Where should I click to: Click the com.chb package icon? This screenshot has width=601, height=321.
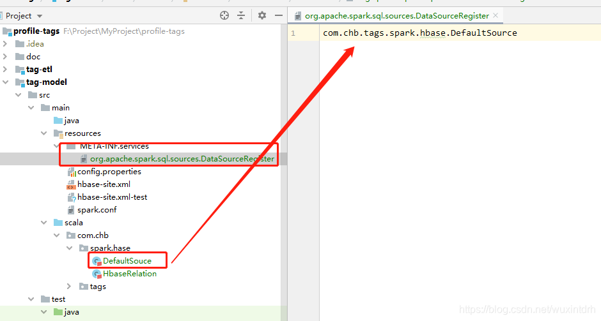pyautogui.click(x=71, y=235)
